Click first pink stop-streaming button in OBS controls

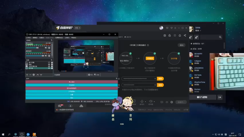(72, 82)
